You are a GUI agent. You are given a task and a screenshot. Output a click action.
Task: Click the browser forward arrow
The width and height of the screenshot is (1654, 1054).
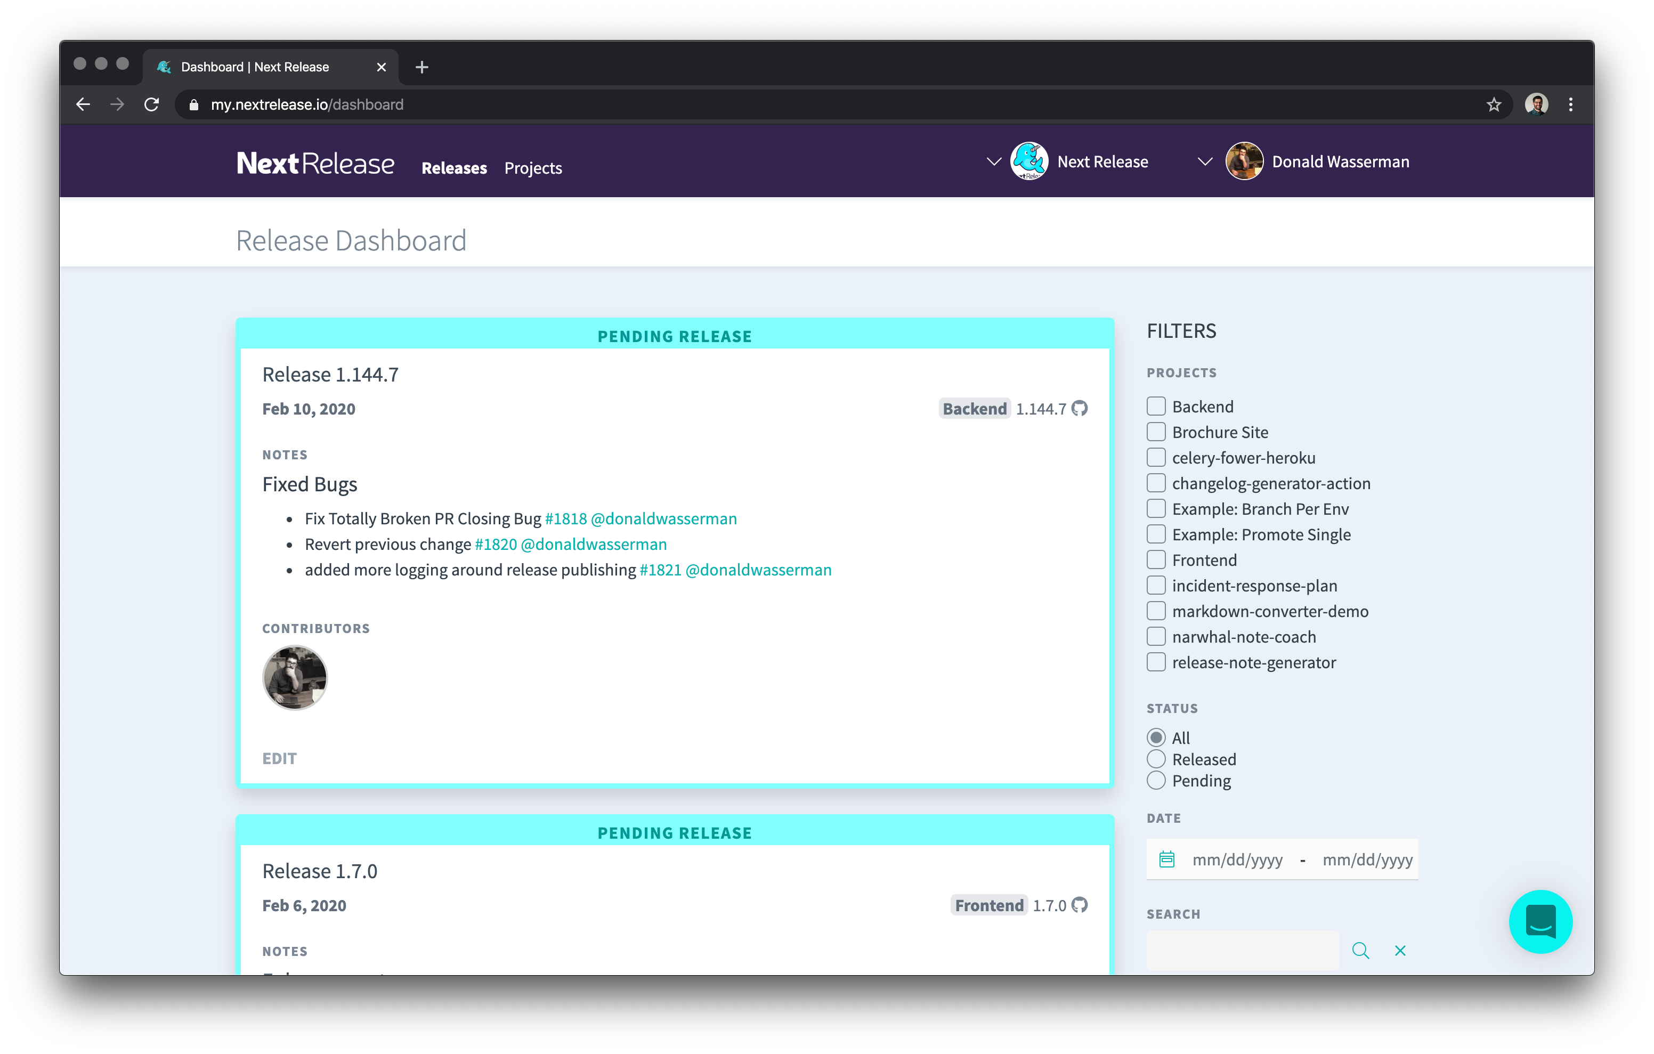(117, 104)
